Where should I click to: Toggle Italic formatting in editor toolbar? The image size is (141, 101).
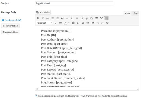(x=43, y=18)
